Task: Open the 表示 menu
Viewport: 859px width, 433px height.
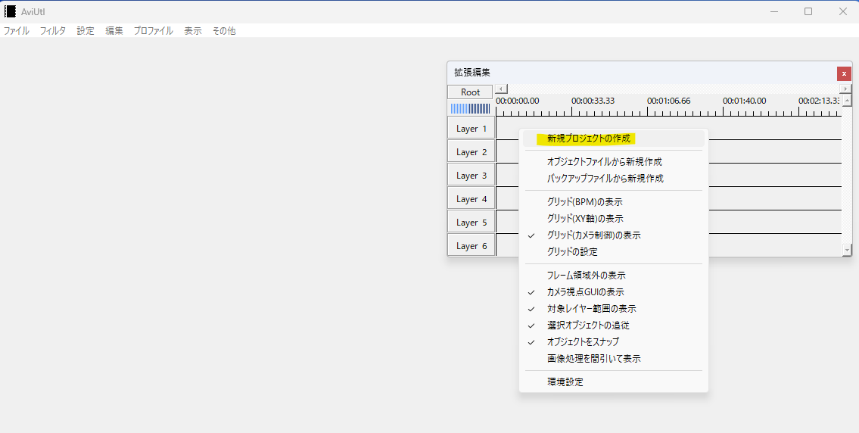Action: tap(193, 31)
